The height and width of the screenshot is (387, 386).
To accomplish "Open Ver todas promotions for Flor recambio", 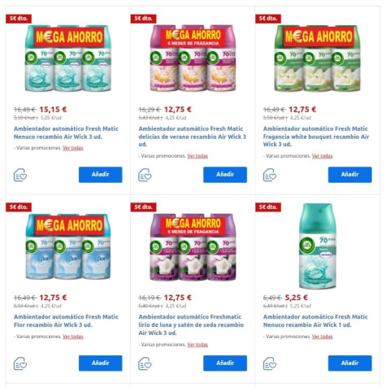I will coord(73,337).
